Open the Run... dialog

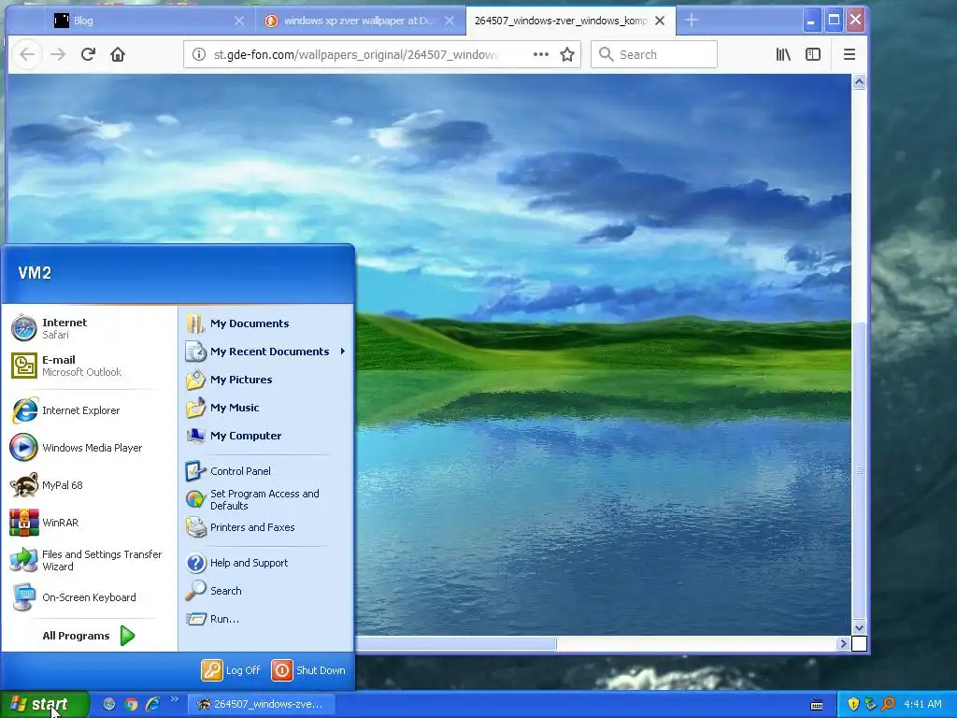coord(266,619)
